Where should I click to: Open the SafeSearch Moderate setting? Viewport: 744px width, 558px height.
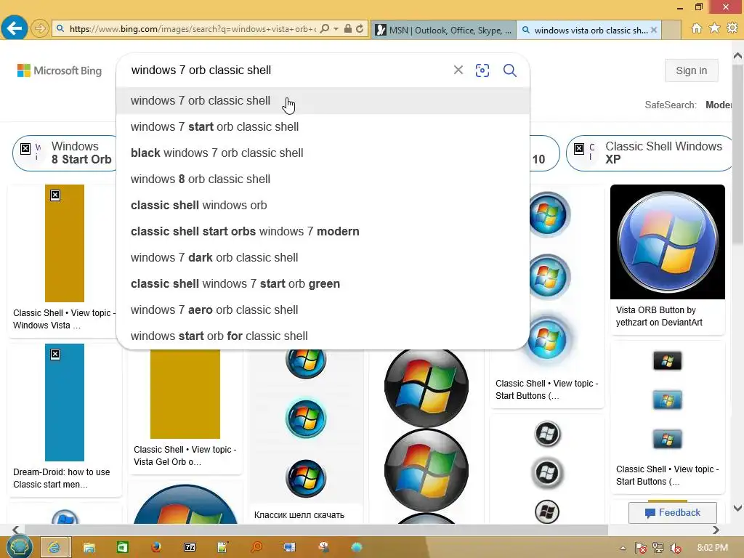[x=719, y=105]
